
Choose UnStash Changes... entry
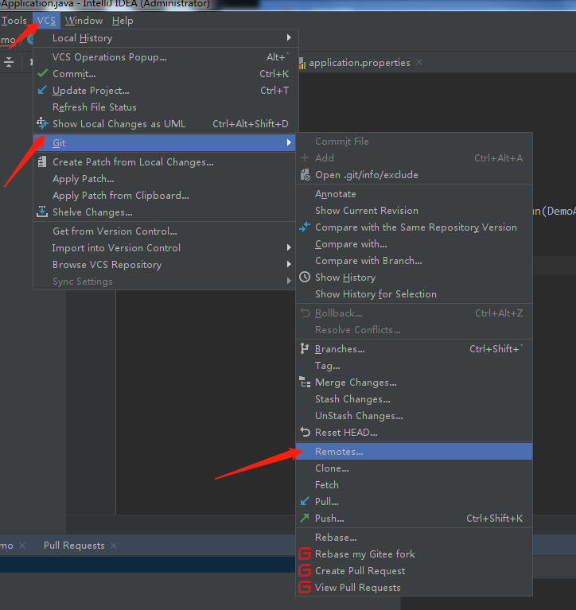click(x=414, y=416)
